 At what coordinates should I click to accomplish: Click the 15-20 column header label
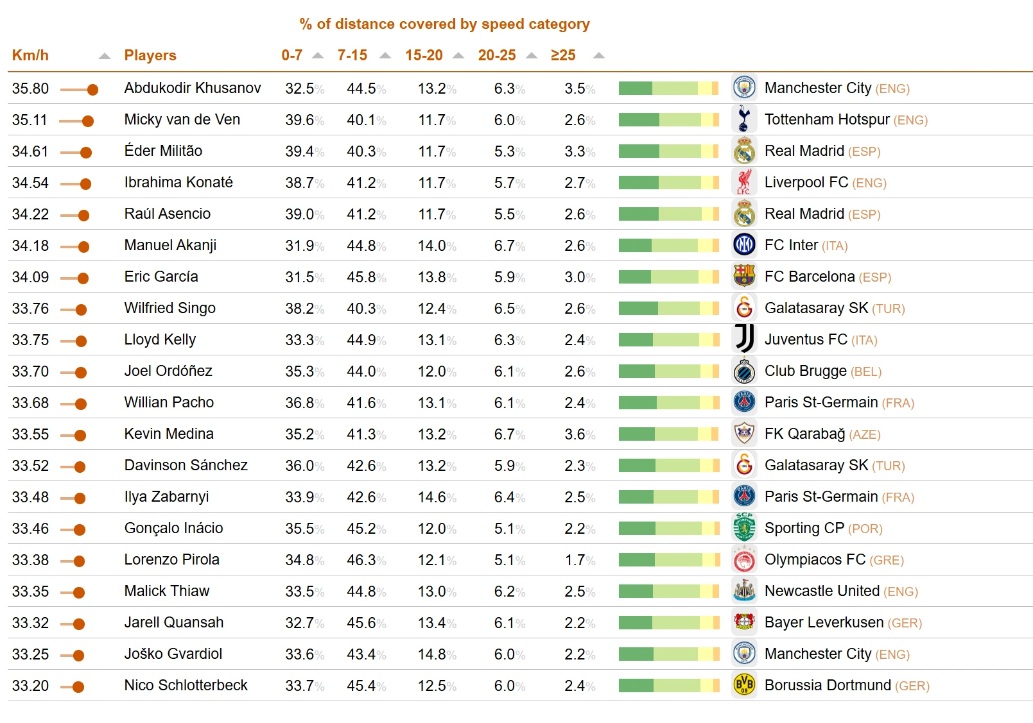pyautogui.click(x=424, y=56)
